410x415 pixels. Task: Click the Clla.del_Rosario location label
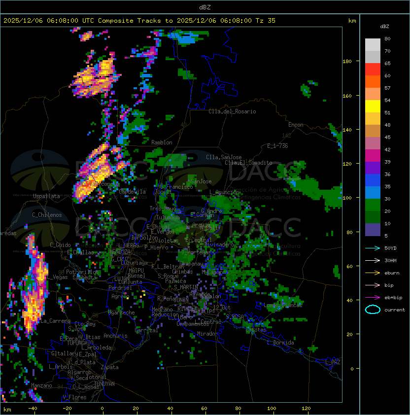click(232, 111)
